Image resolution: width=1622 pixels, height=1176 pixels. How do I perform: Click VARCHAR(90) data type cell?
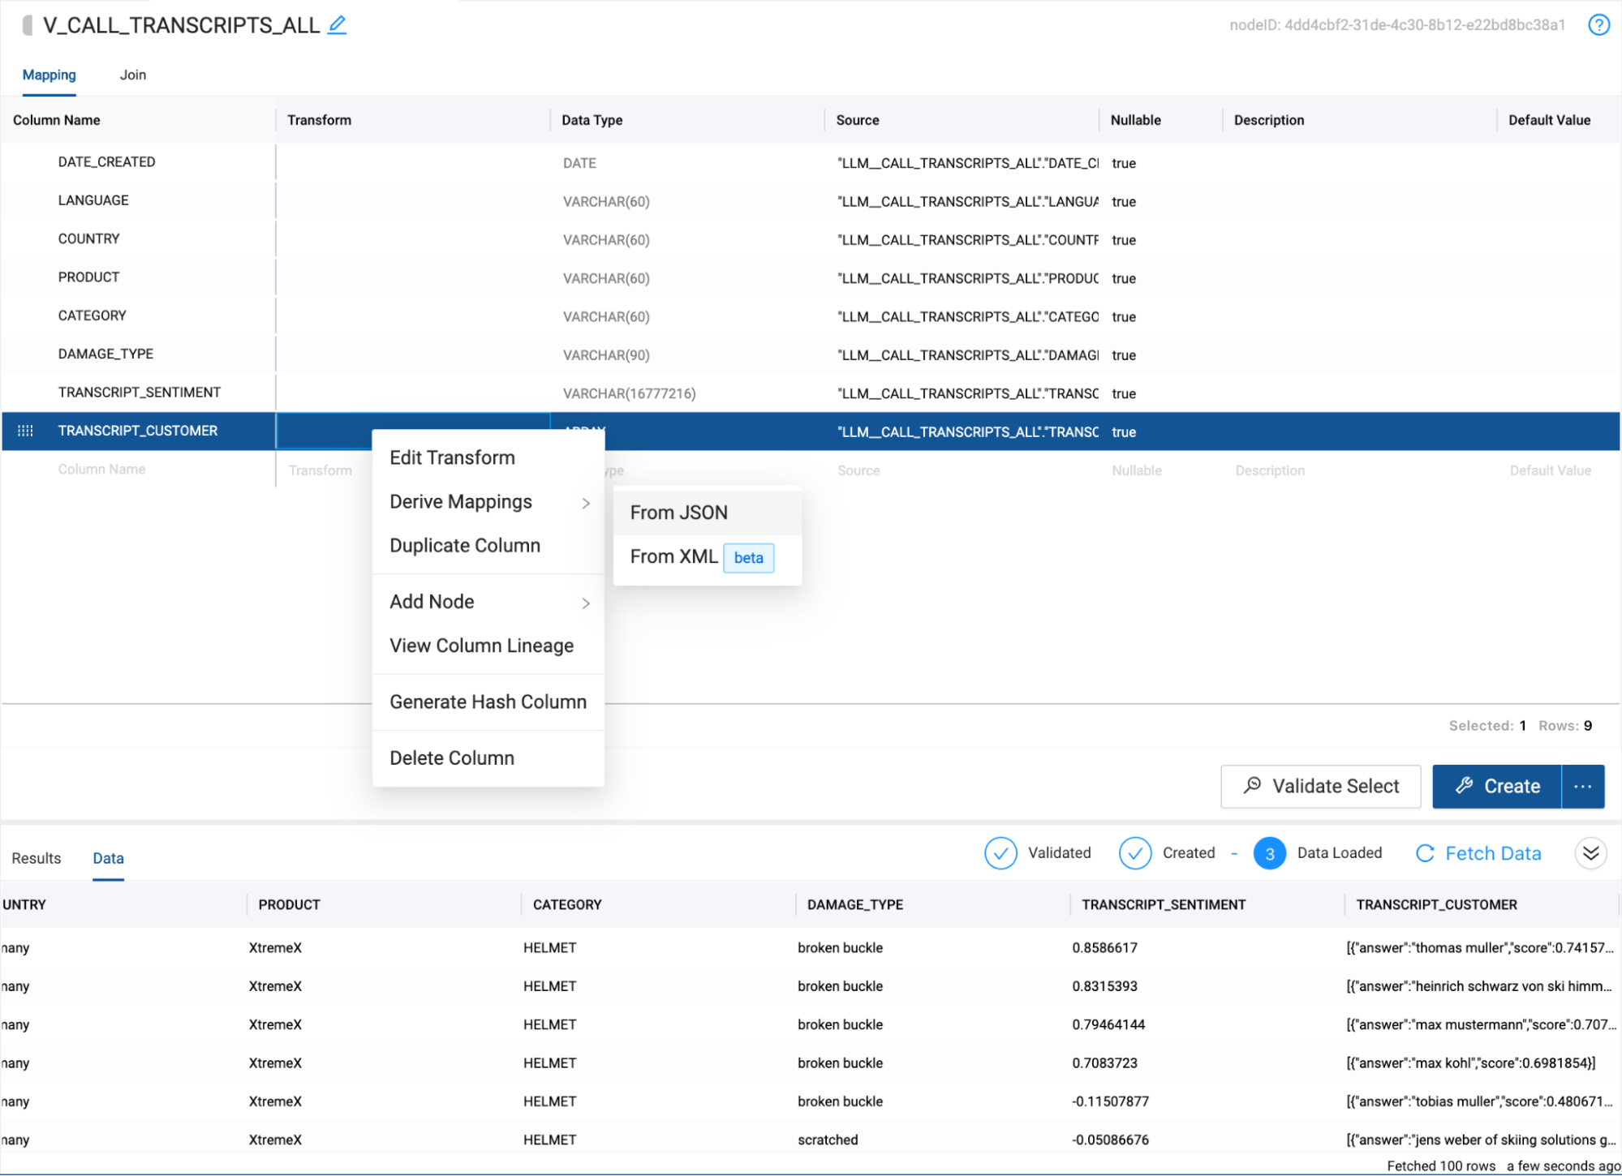pos(606,356)
